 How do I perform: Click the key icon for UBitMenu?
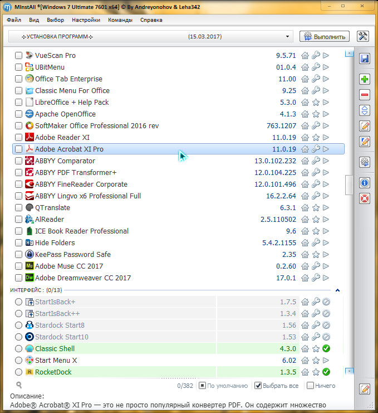[x=316, y=67]
